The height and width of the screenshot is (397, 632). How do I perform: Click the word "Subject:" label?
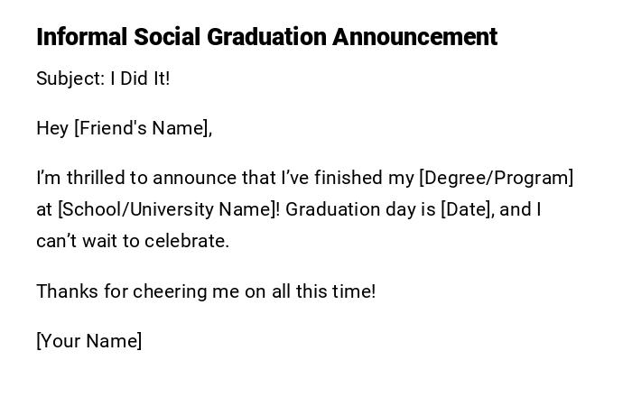click(70, 78)
